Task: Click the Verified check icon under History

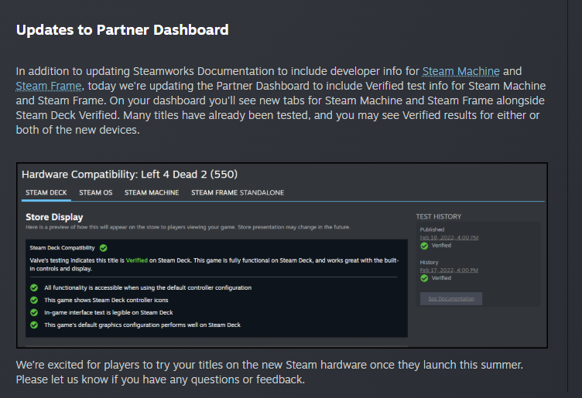Action: 424,278
